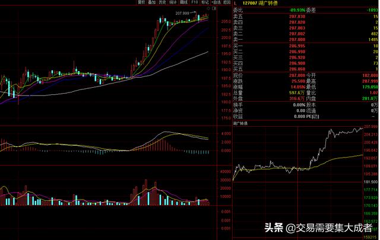
Task: Select the 卖二 price 207.002
Action: [x=297, y=34]
